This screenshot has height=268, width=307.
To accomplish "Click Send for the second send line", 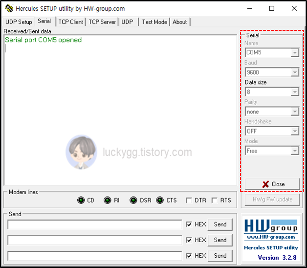I will click(x=220, y=240).
